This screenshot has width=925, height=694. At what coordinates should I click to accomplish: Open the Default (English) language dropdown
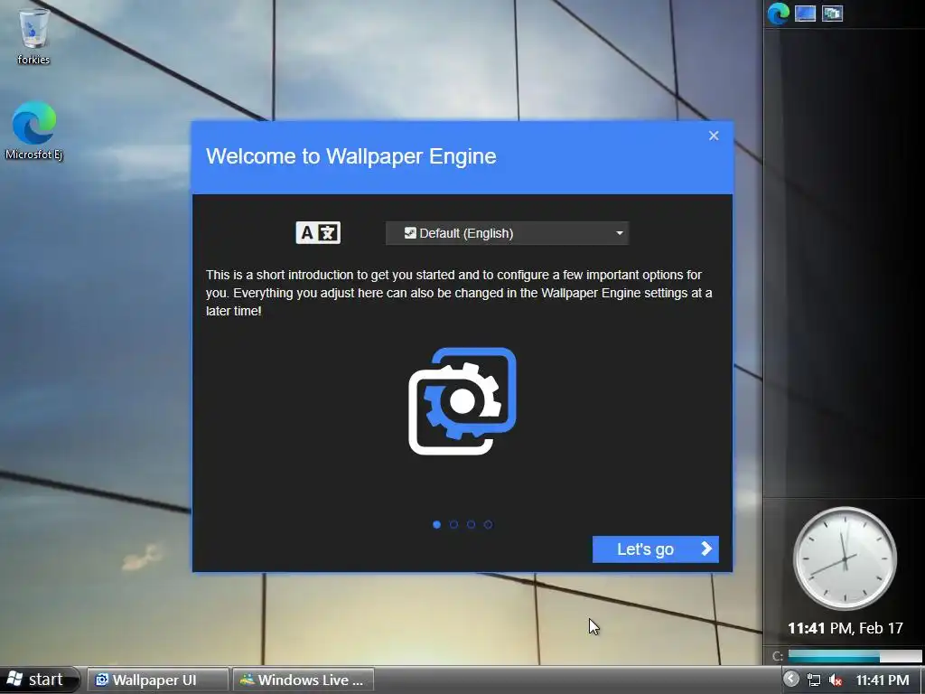tap(508, 233)
